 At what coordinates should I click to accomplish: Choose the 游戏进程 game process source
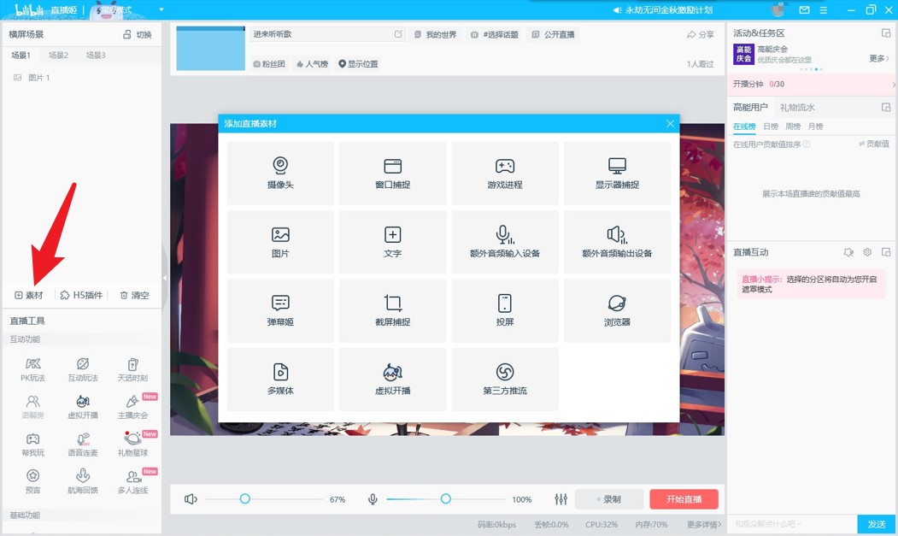point(504,173)
